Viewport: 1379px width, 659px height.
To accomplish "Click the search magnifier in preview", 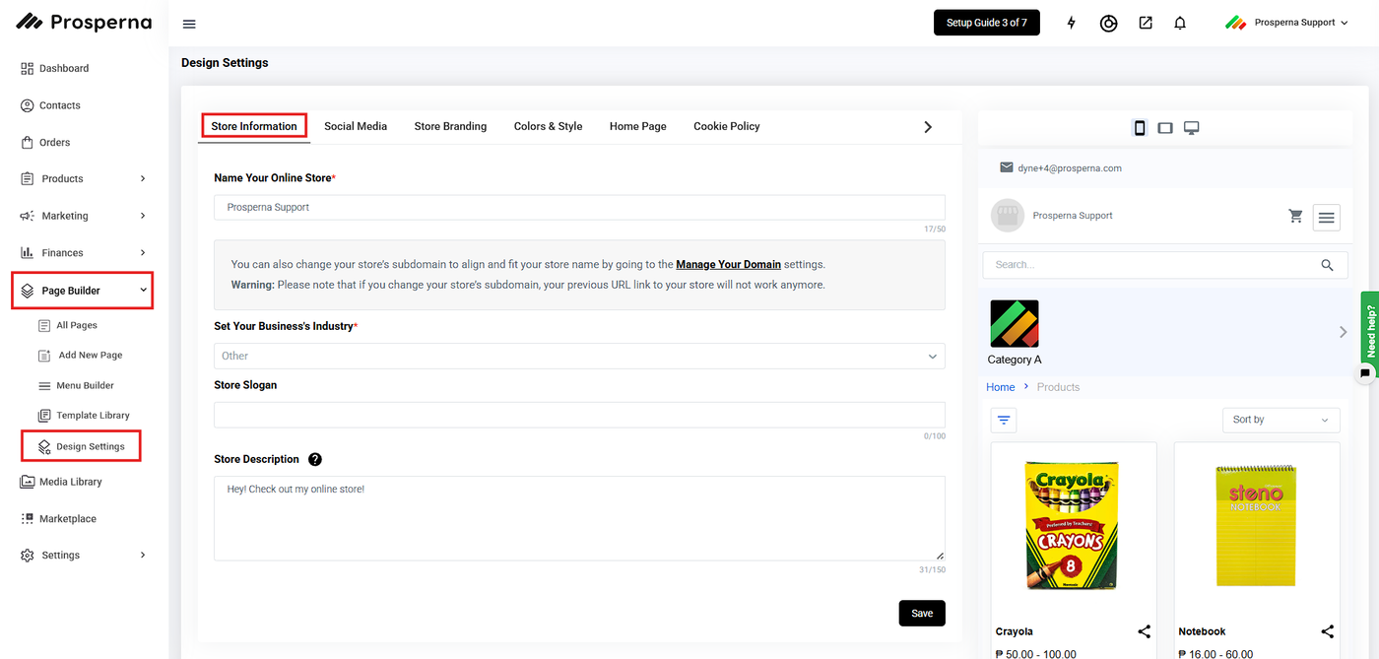I will tap(1328, 265).
